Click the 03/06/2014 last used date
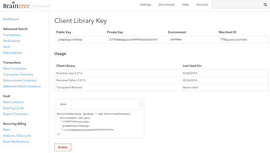Screen dimensions: 270x153 [190, 73]
